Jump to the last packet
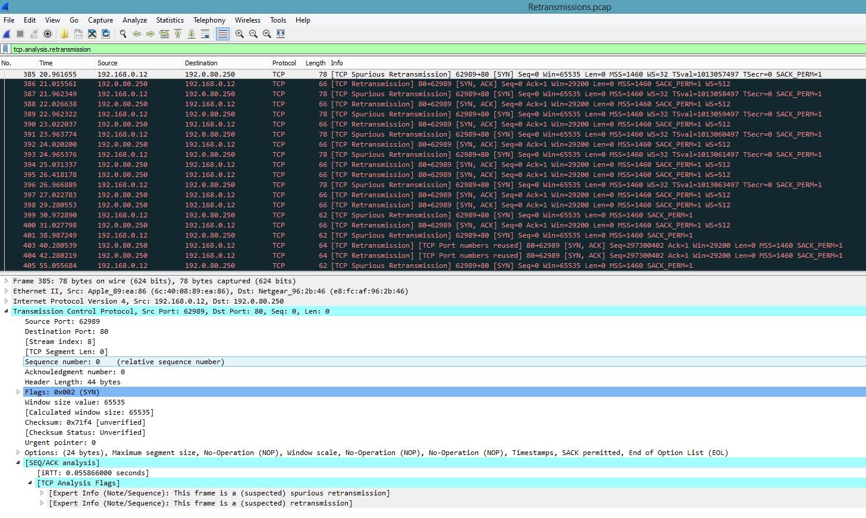This screenshot has height=518, width=866. [x=191, y=34]
